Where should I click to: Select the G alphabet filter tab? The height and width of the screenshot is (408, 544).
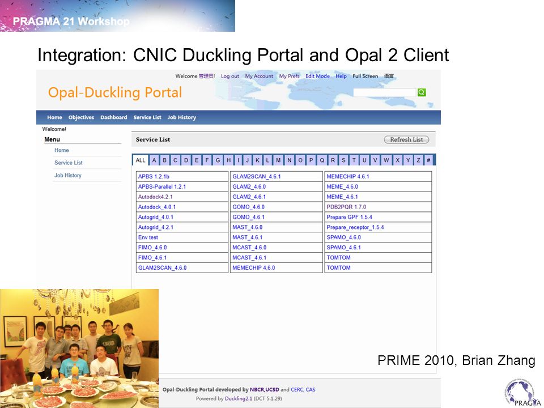218,160
